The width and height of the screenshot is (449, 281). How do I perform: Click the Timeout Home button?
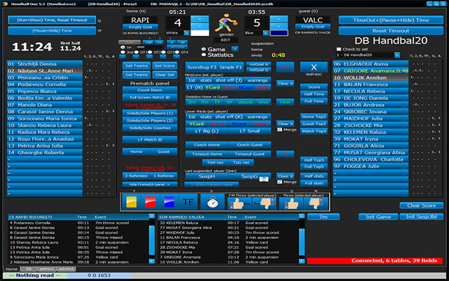point(207,154)
